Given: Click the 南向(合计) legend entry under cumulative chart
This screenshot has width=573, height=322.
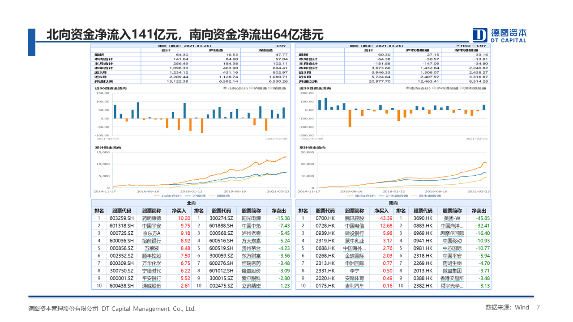Looking at the screenshot, I should coord(362,195).
